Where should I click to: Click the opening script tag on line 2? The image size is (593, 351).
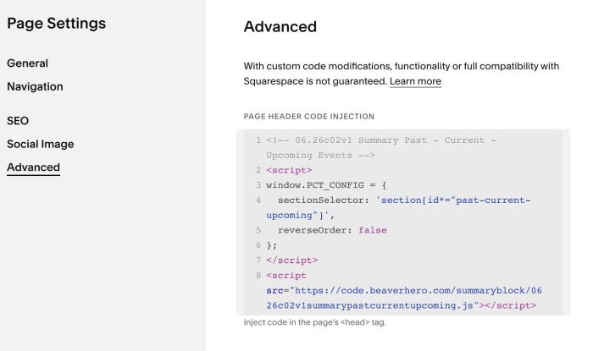(289, 170)
